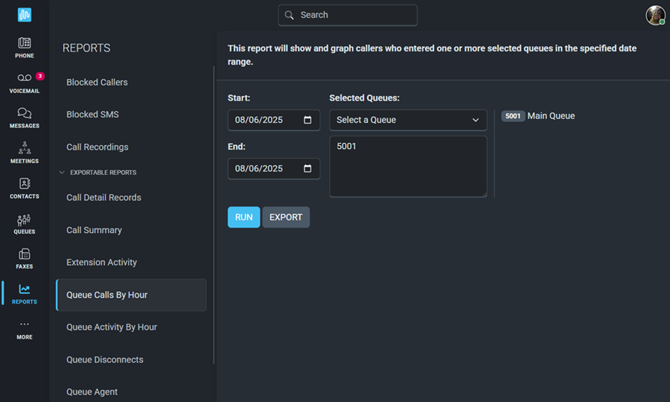Viewport: 670px width, 402px height.
Task: Open Voicemail with unread badge
Action: pos(25,77)
